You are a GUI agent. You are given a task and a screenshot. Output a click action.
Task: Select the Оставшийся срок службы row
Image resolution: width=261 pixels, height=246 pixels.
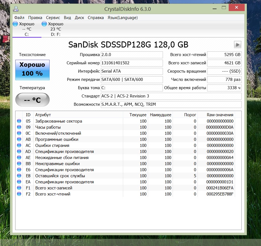point(125,176)
